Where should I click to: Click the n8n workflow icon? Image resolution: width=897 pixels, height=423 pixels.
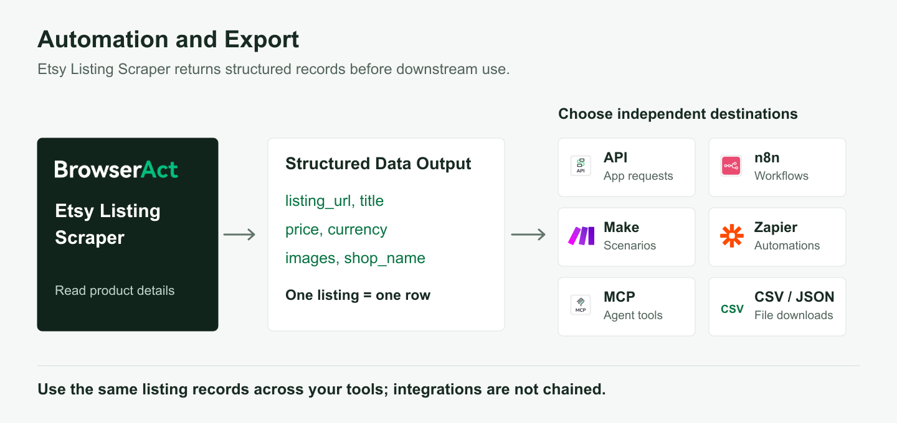pyautogui.click(x=731, y=166)
